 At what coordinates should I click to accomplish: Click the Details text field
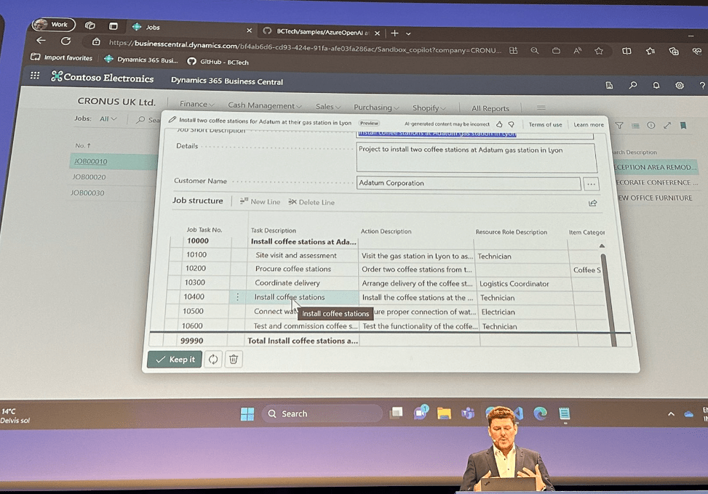point(476,158)
